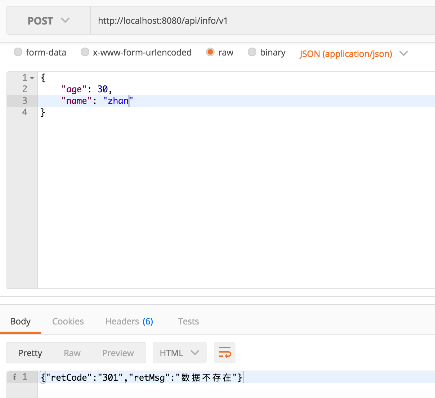This screenshot has height=398, width=435.
Task: Click the value 30 in request body
Action: coord(103,89)
